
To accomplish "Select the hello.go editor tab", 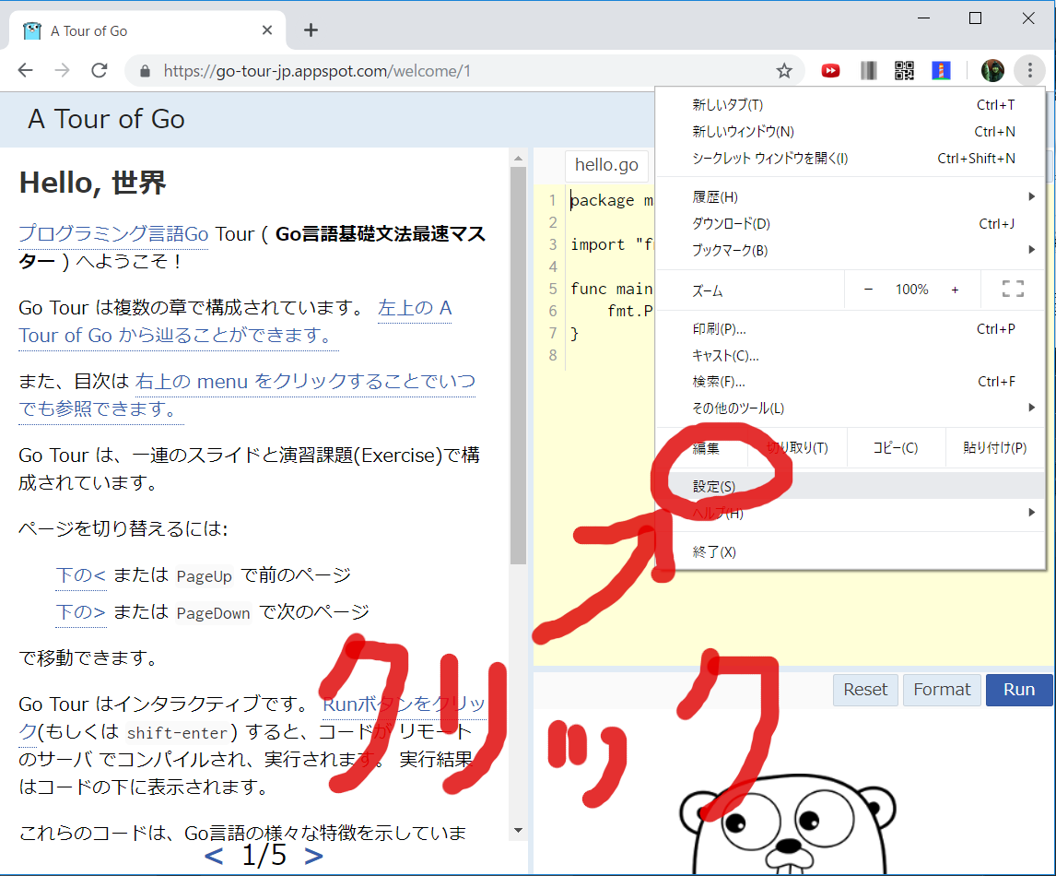I will (x=606, y=165).
